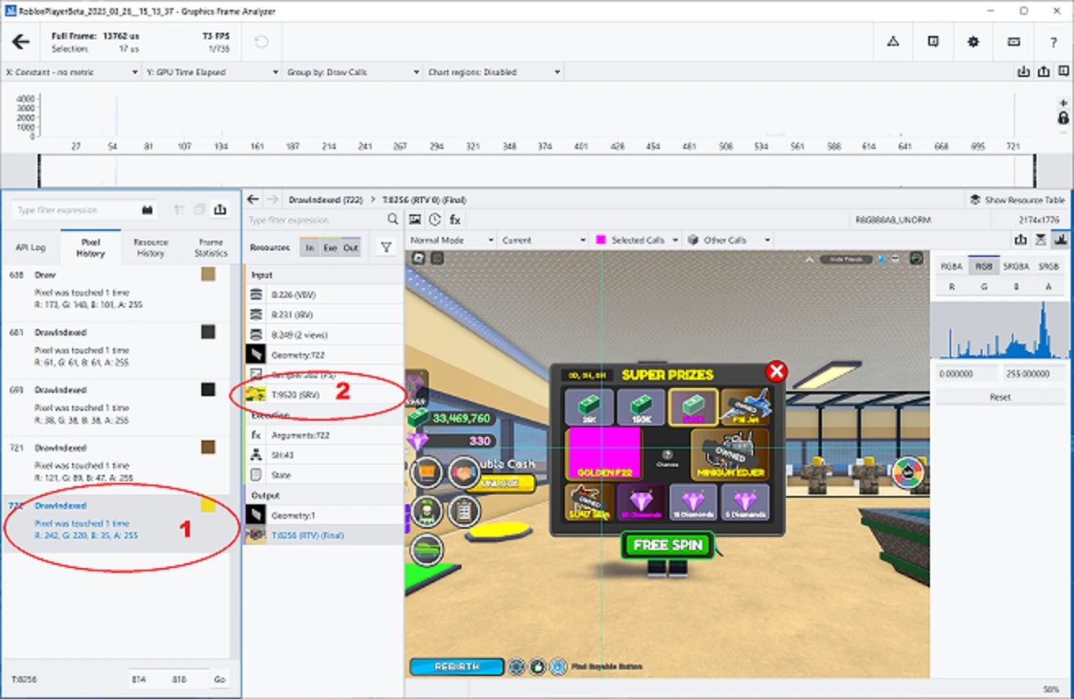The height and width of the screenshot is (699, 1074).
Task: Click the grayed tree icon beside the pixel filter
Action: point(179,210)
